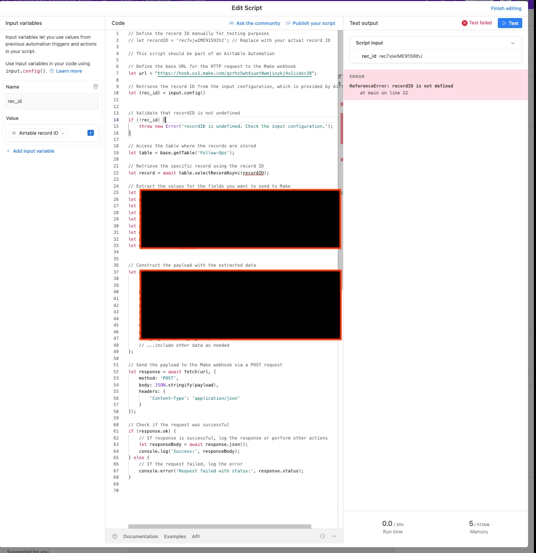The width and height of the screenshot is (536, 553).
Task: Run the script with the Test button
Action: 510,23
